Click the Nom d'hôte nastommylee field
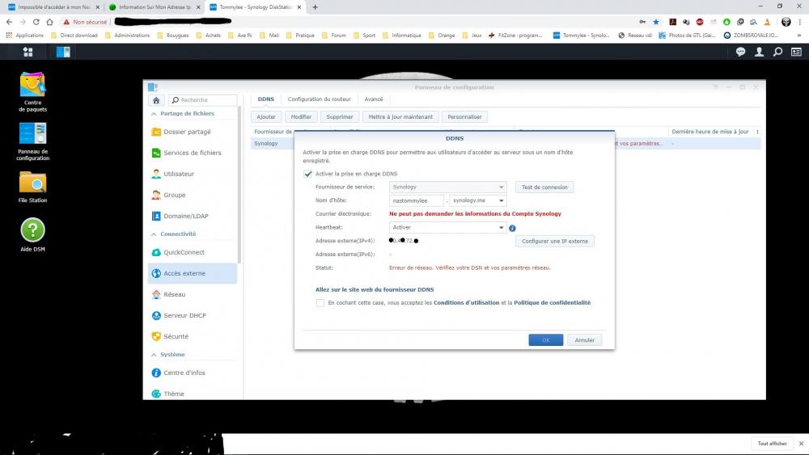809x455 pixels. click(x=417, y=200)
